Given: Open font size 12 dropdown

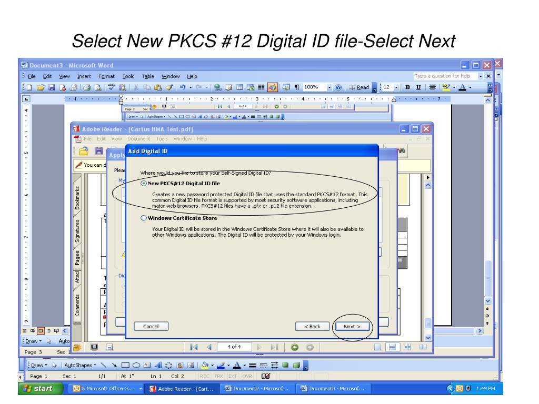Looking at the screenshot, I should click(396, 87).
